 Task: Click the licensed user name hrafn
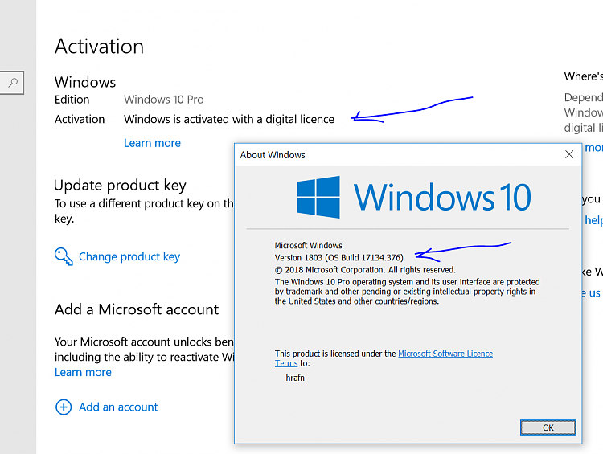(295, 378)
